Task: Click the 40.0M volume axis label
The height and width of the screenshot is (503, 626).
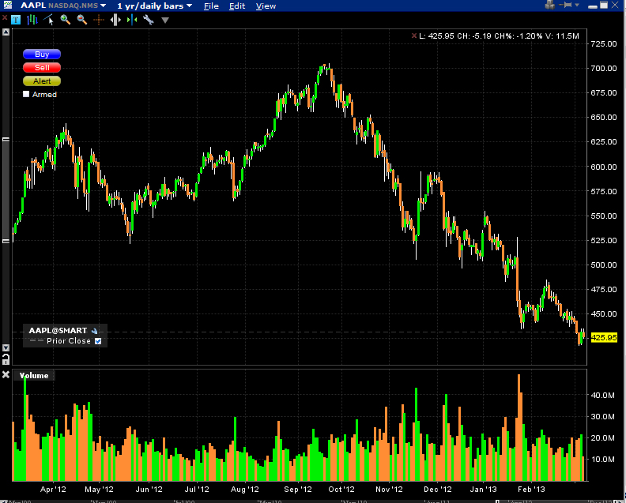Action: (602, 395)
